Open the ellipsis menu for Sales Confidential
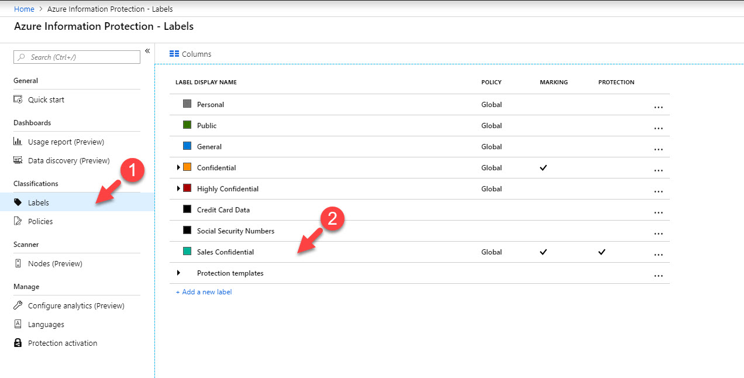Screen dimensions: 744x378 tap(659, 254)
